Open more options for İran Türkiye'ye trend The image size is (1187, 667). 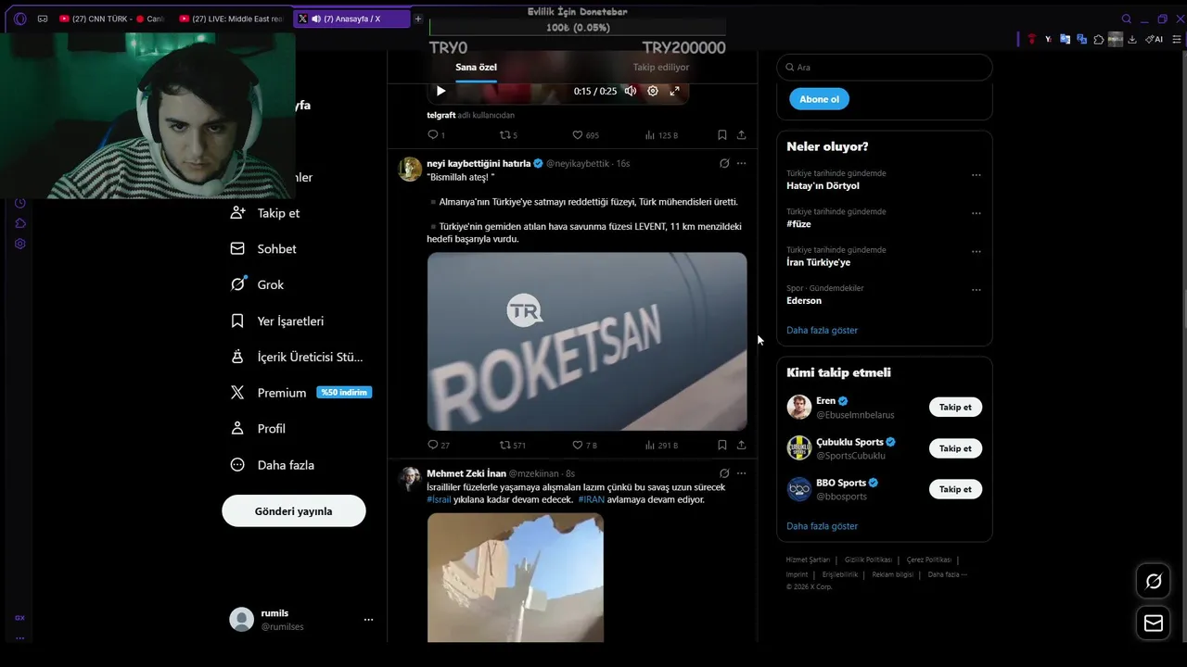[976, 251]
